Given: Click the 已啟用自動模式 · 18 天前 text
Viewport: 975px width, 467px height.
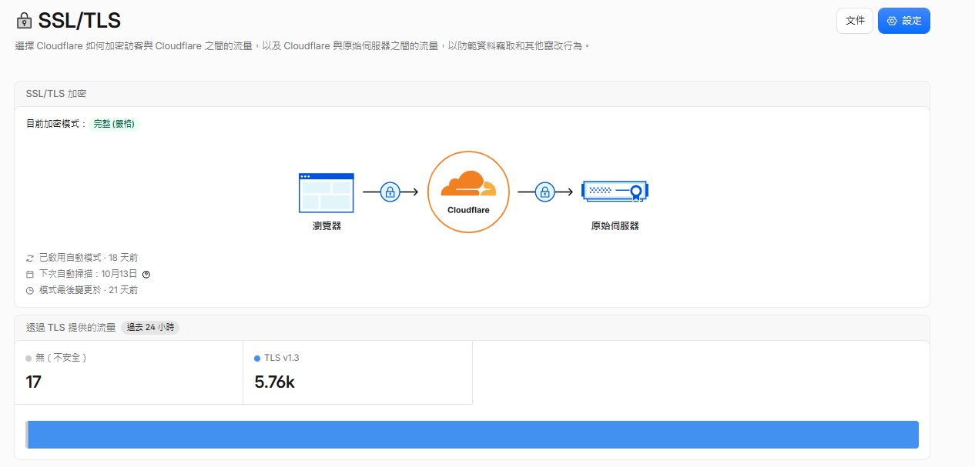Looking at the screenshot, I should 89,258.
